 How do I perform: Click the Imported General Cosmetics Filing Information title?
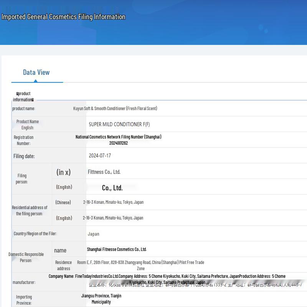pyautogui.click(x=63, y=17)
